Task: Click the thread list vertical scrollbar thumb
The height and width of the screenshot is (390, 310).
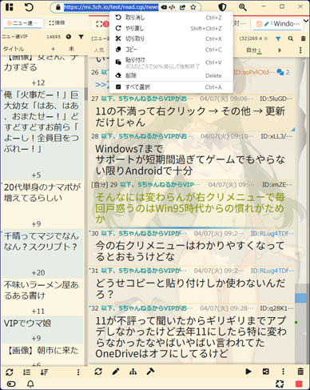Action: point(86,94)
